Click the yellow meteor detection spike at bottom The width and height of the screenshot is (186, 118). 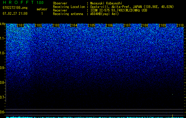172,116
